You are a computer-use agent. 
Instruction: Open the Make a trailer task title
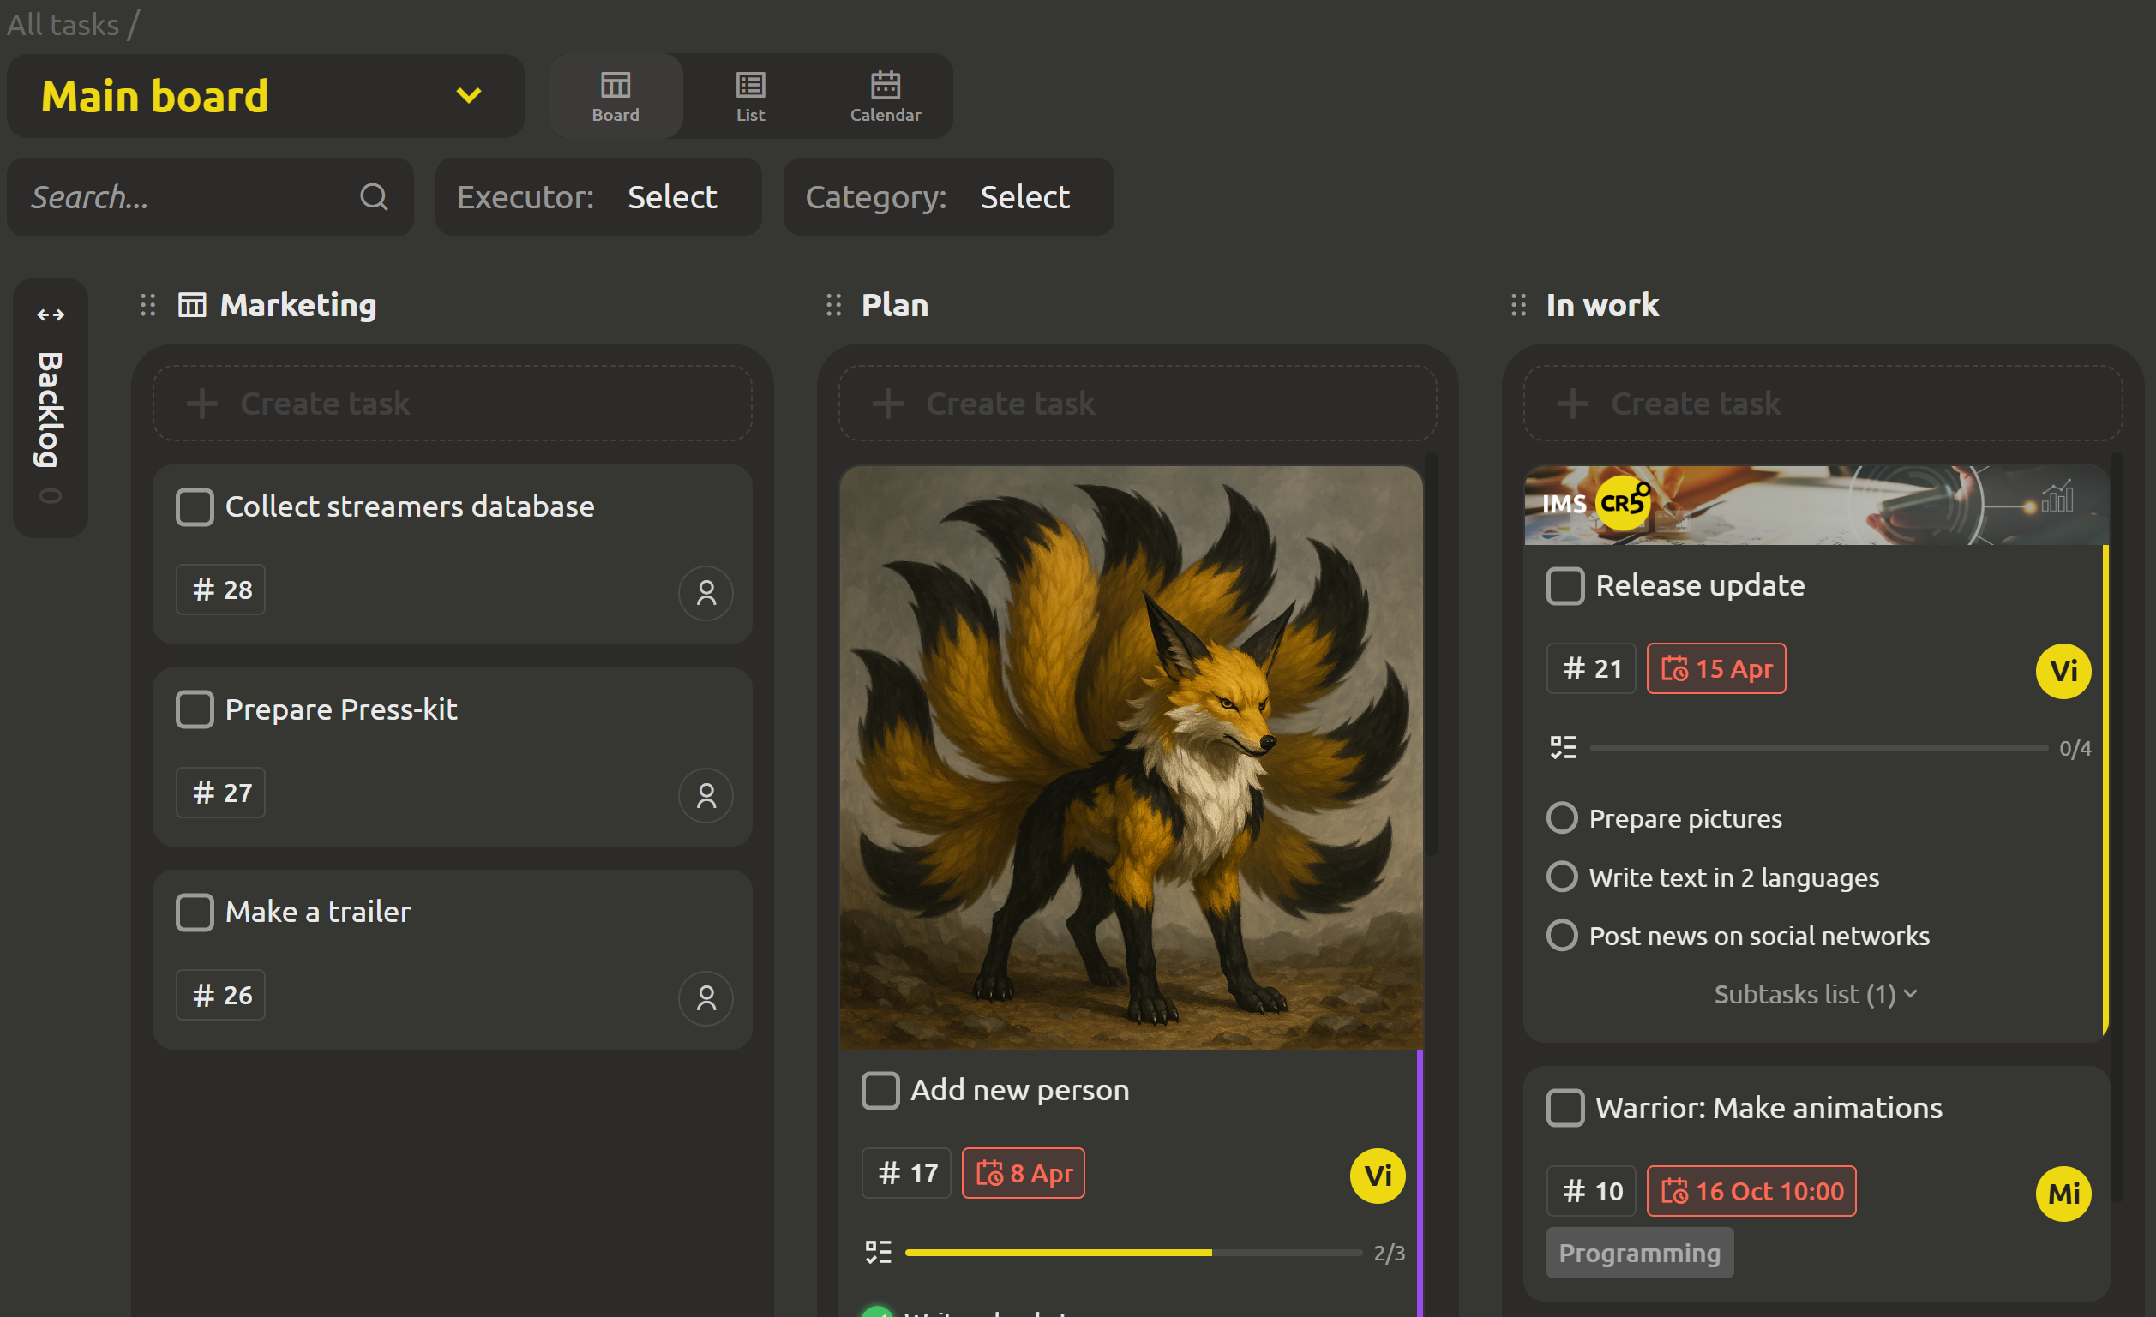click(318, 912)
